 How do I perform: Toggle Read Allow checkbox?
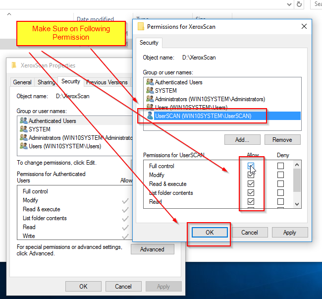[251, 202]
